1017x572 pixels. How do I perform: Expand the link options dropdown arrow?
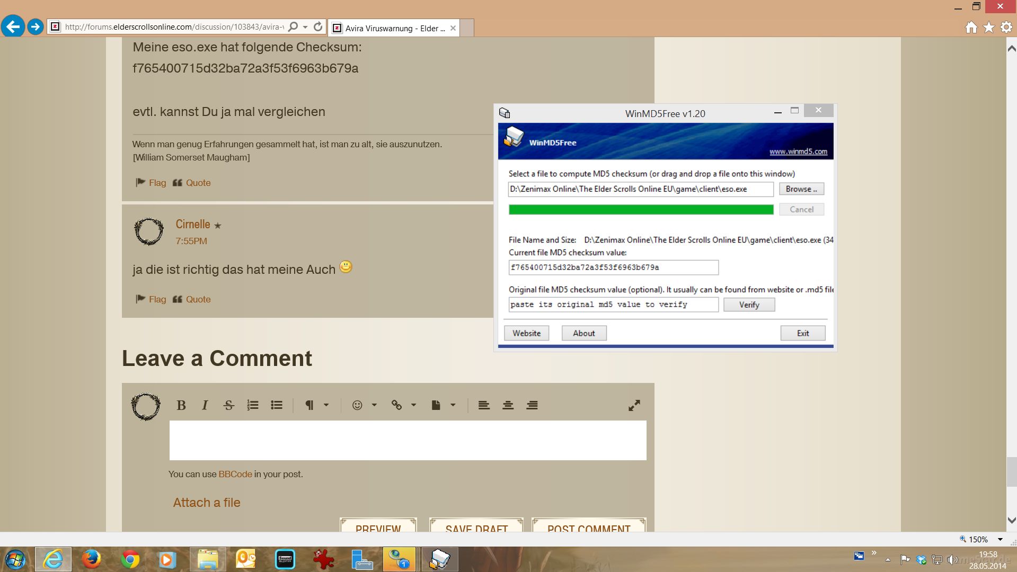tap(414, 405)
